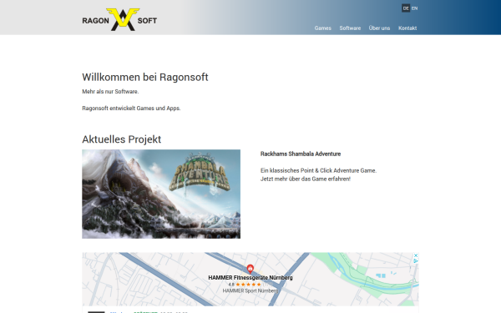Click the Rackhams Shambala Adventure title
This screenshot has width=501, height=313.
tap(301, 154)
